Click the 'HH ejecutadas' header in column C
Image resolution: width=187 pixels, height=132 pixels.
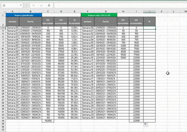tap(48, 21)
